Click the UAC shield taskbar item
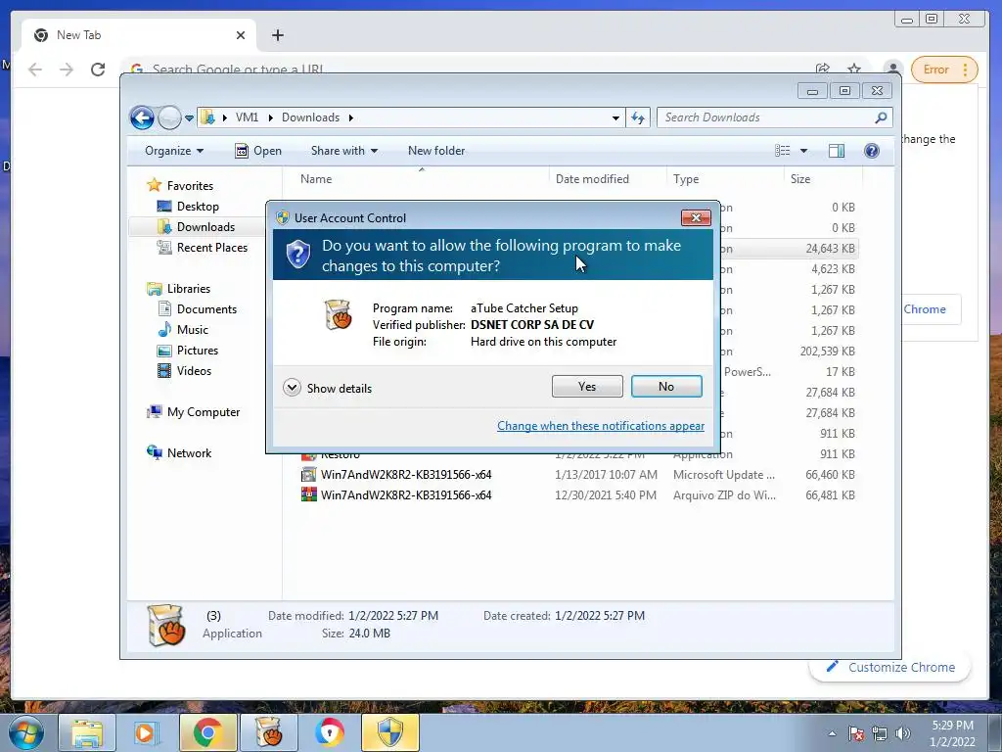The width and height of the screenshot is (1002, 752). tap(390, 732)
